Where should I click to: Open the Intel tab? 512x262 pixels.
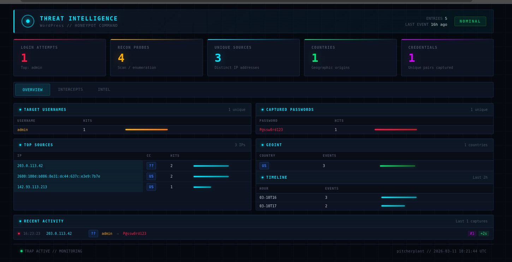pyautogui.click(x=104, y=90)
